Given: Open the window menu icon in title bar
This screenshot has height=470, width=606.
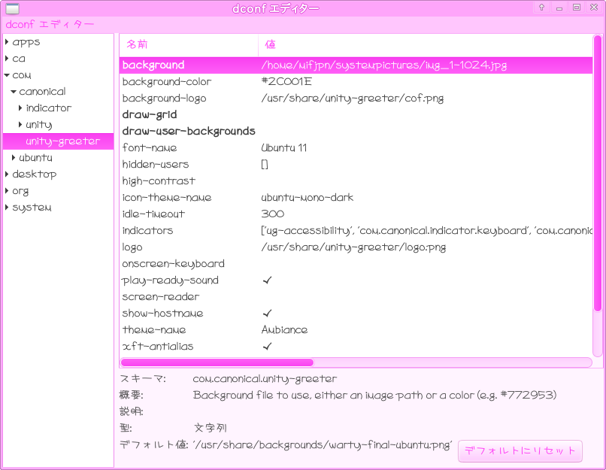Looking at the screenshot, I should click(x=12, y=8).
